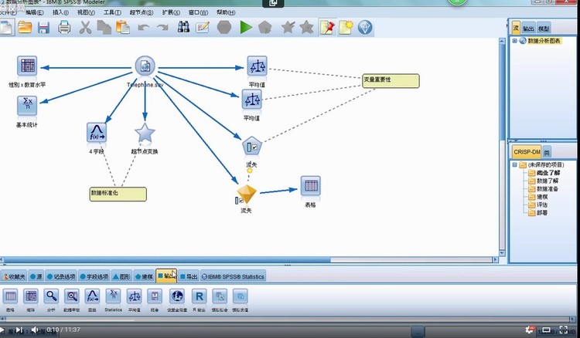
Task: Click the printer icon in toolbar
Action: click(x=64, y=27)
